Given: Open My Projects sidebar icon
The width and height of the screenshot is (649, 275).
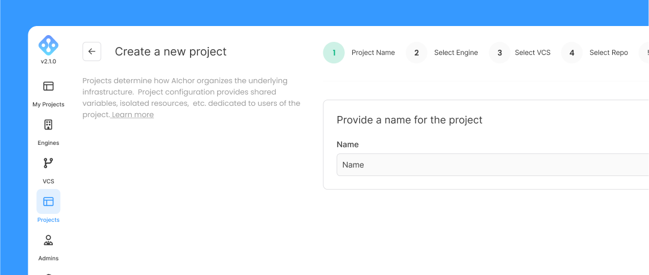Looking at the screenshot, I should point(48,86).
